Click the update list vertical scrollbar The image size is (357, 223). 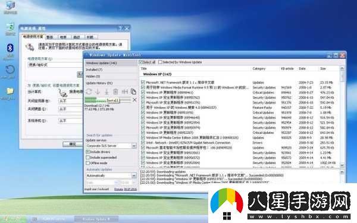(x=342, y=117)
